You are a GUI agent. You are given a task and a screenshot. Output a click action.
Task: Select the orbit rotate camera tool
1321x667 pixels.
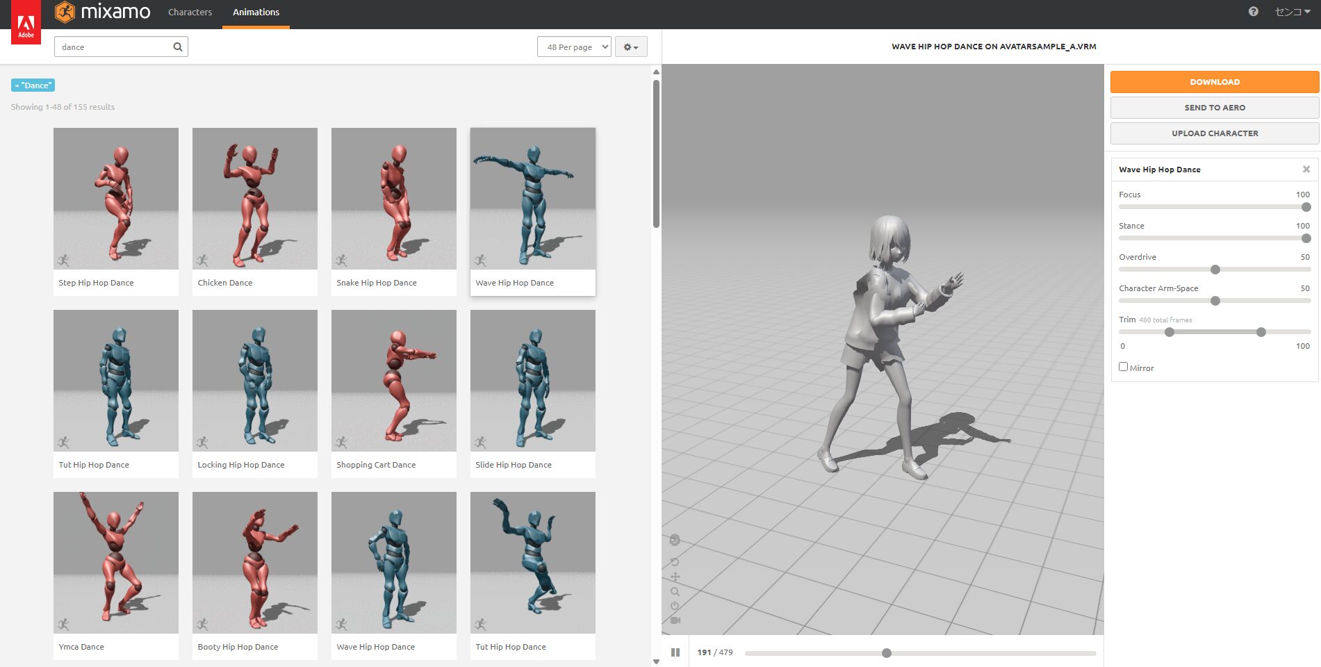tap(675, 561)
